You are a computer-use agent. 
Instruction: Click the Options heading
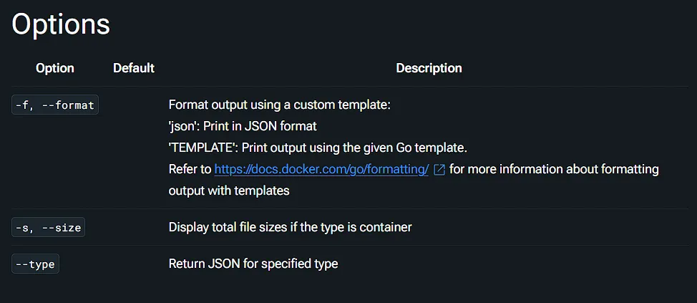tap(60, 24)
